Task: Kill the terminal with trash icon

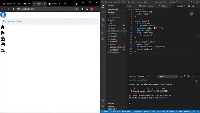Action: point(189,76)
